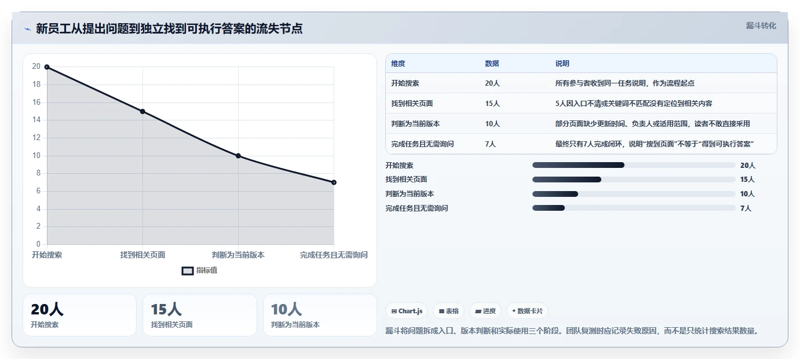Click the 指标值 legend color box
The width and height of the screenshot is (800, 359).
[188, 270]
